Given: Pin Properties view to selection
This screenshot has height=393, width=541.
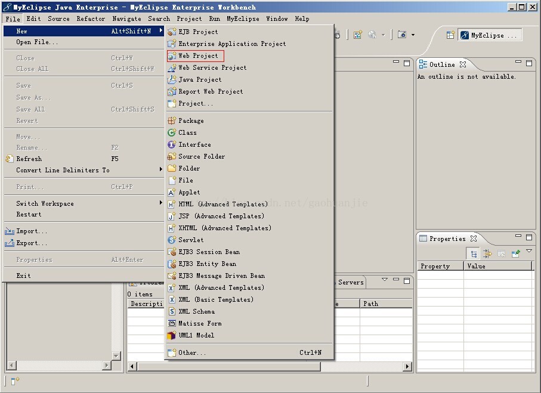Looking at the screenshot, I should tap(516, 254).
